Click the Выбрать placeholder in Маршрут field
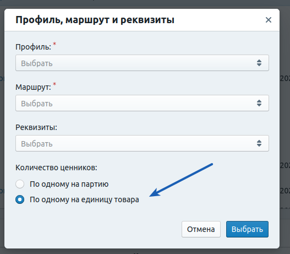 tap(37, 104)
